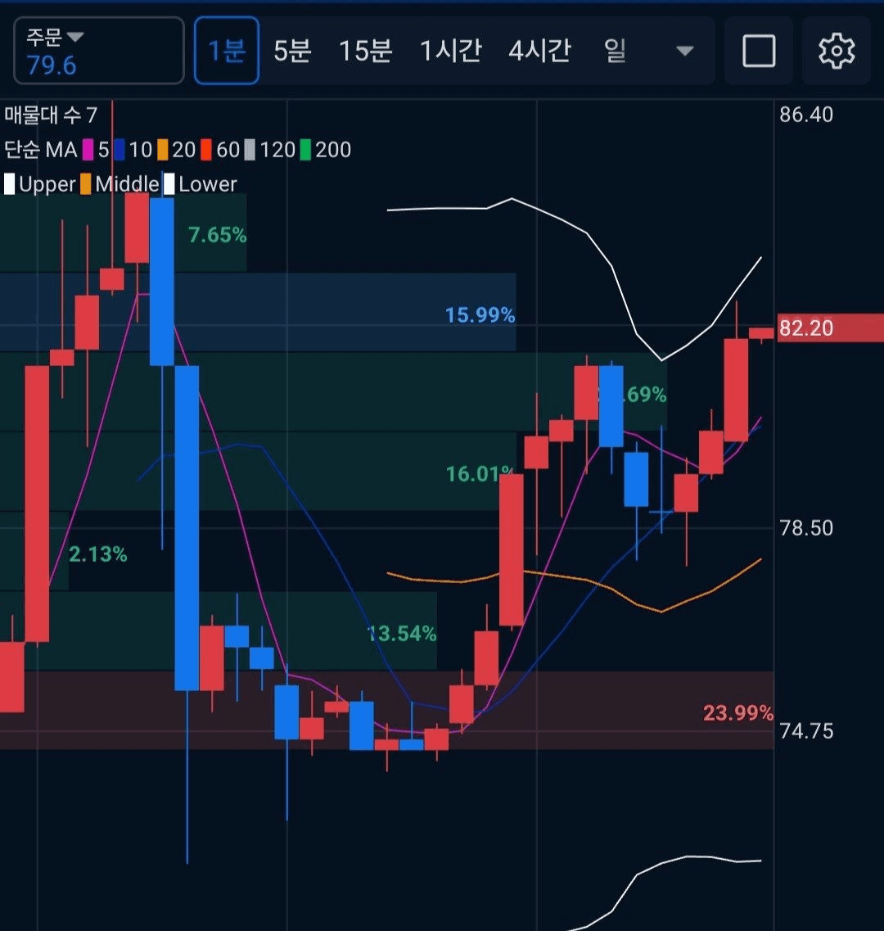Switch to the 15분 timeframe
884x931 pixels.
pos(365,51)
